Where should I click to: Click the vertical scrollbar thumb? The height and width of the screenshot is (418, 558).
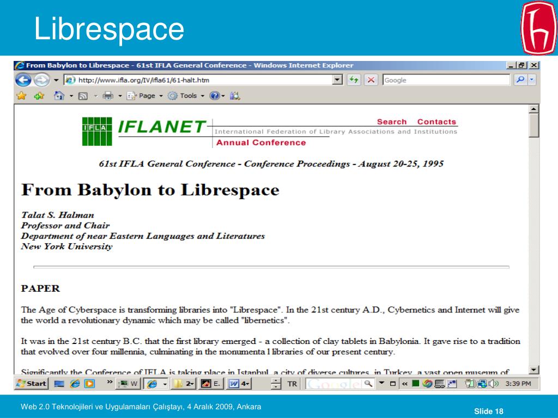point(533,126)
